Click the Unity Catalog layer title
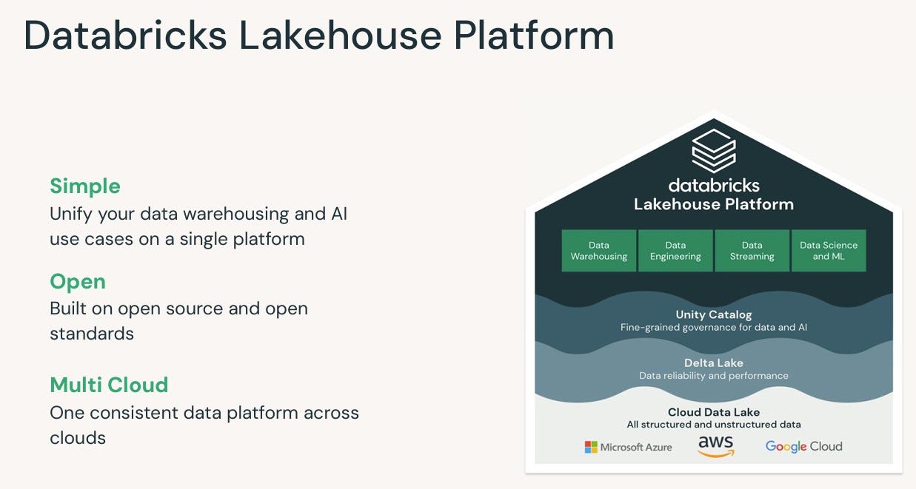916x489 pixels. coord(714,314)
